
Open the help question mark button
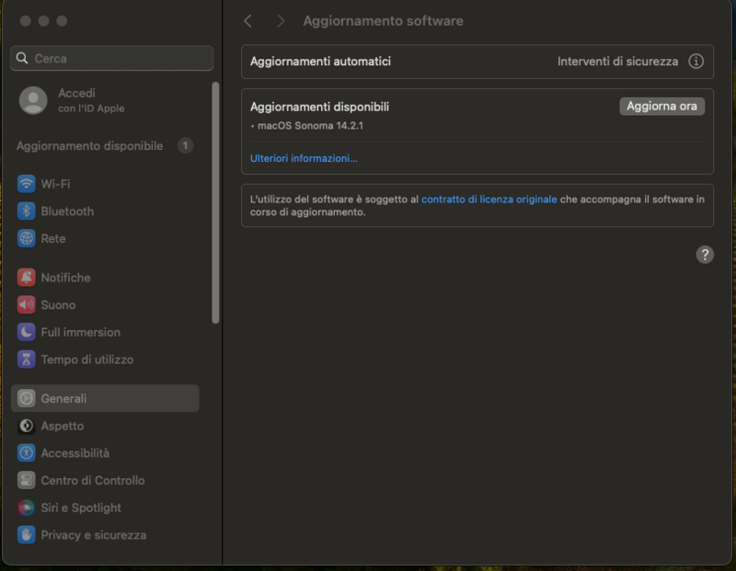coord(705,255)
